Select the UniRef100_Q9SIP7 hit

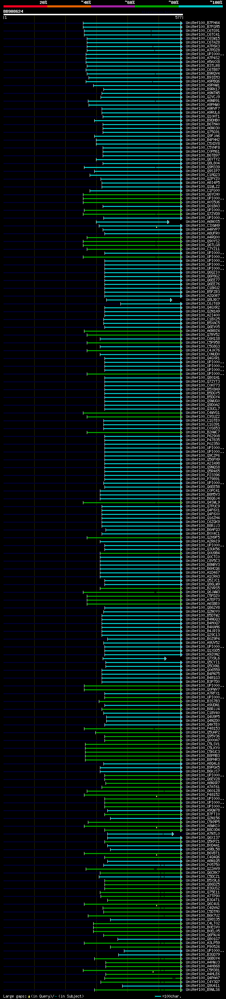coord(202,171)
